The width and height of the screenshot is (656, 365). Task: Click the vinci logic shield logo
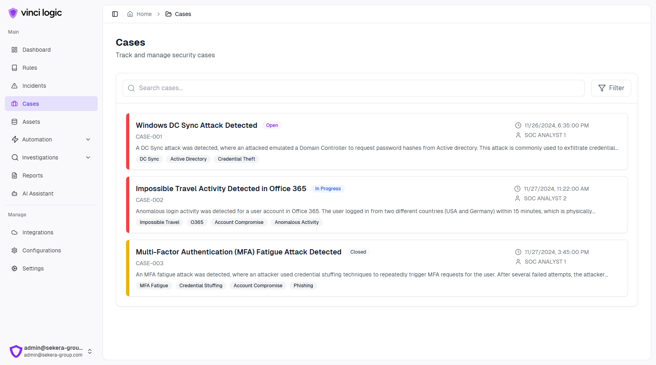coord(13,13)
